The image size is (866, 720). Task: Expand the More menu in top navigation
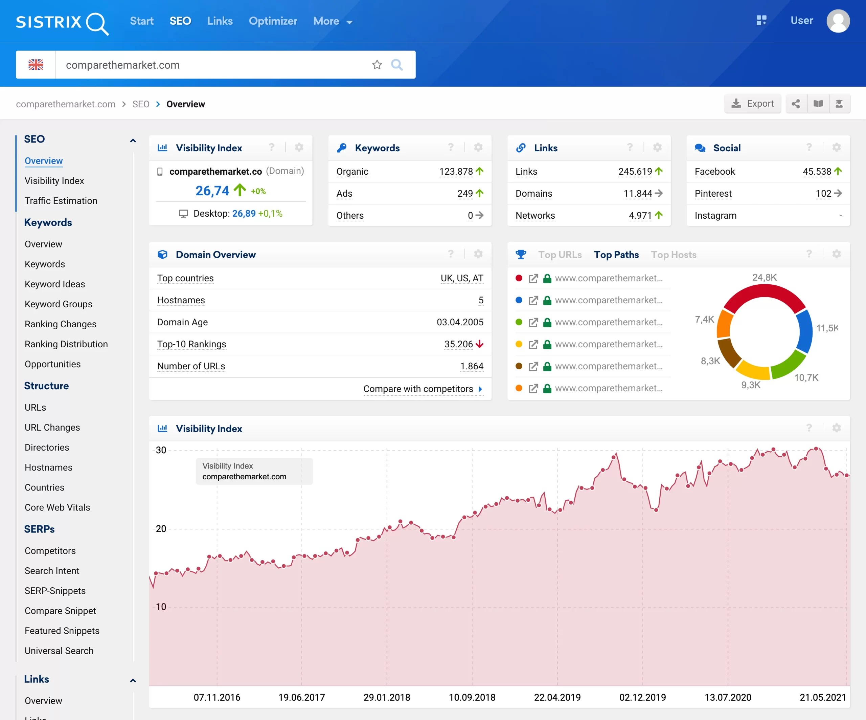click(x=333, y=21)
